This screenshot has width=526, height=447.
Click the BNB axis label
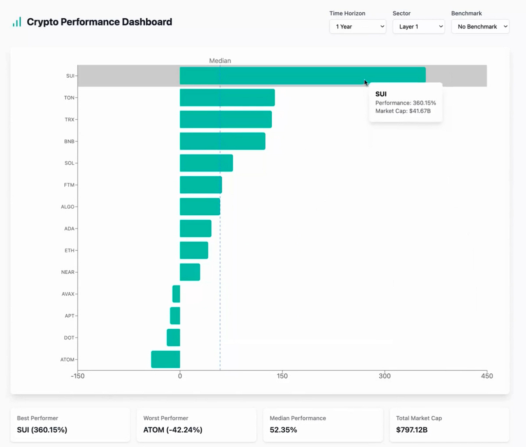pyautogui.click(x=69, y=141)
